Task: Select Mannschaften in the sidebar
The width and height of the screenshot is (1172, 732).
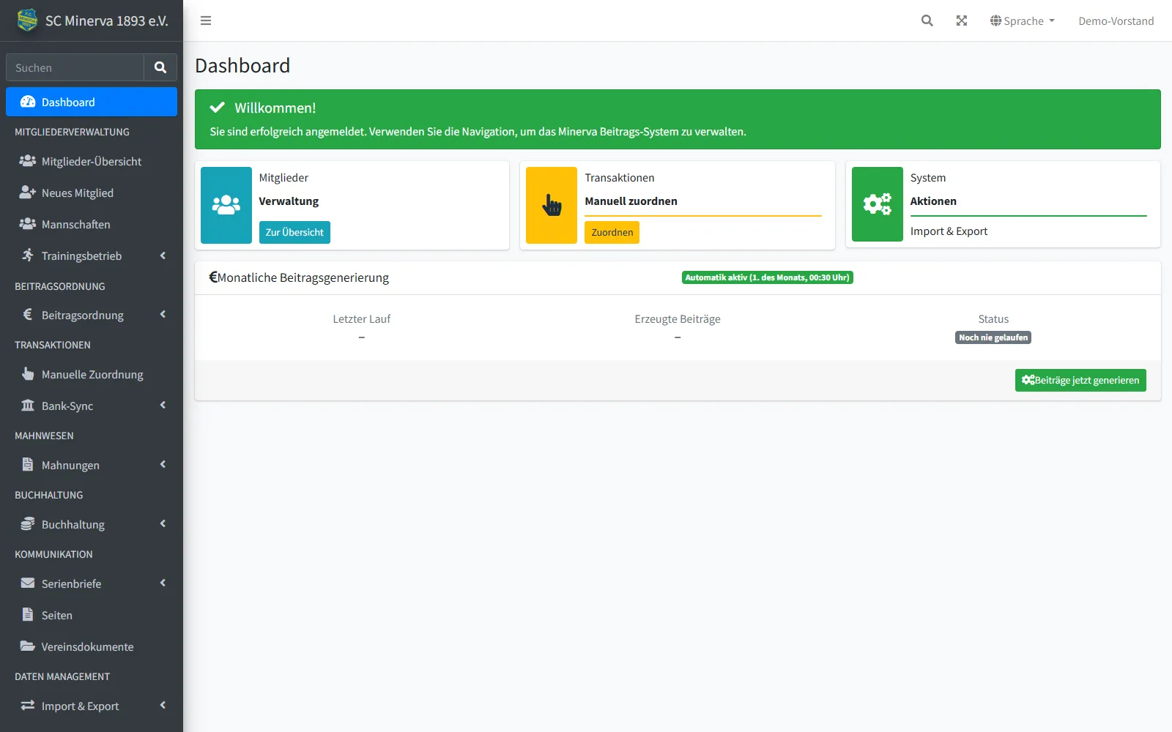Action: coord(92,224)
